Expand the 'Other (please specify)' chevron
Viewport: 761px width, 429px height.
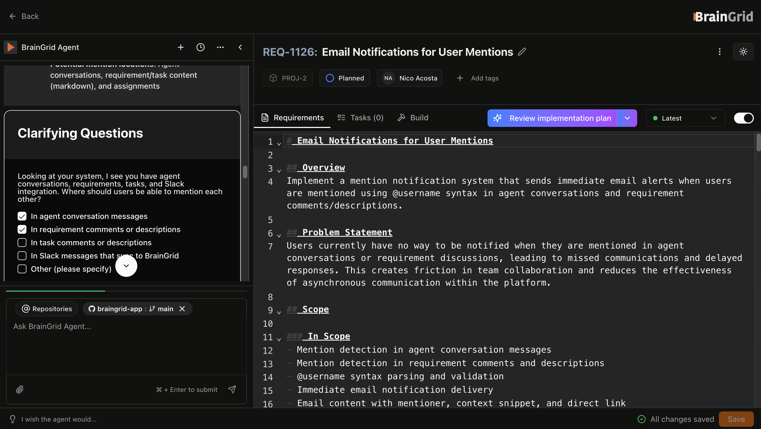click(x=126, y=266)
